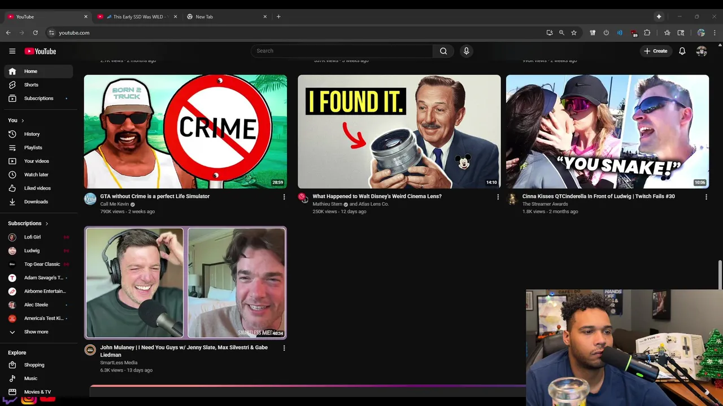Open Top Gear Classic channel
The image size is (723, 406).
(38, 264)
